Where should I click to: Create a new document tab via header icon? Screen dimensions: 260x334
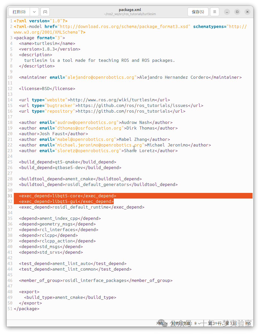pos(45,12)
